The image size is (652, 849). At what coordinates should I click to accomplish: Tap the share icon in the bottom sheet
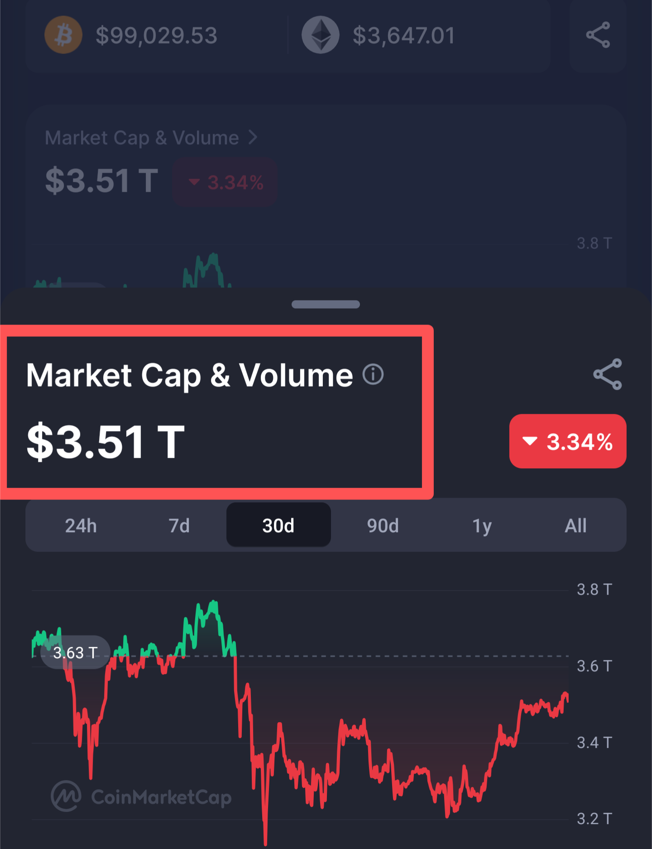coord(608,374)
